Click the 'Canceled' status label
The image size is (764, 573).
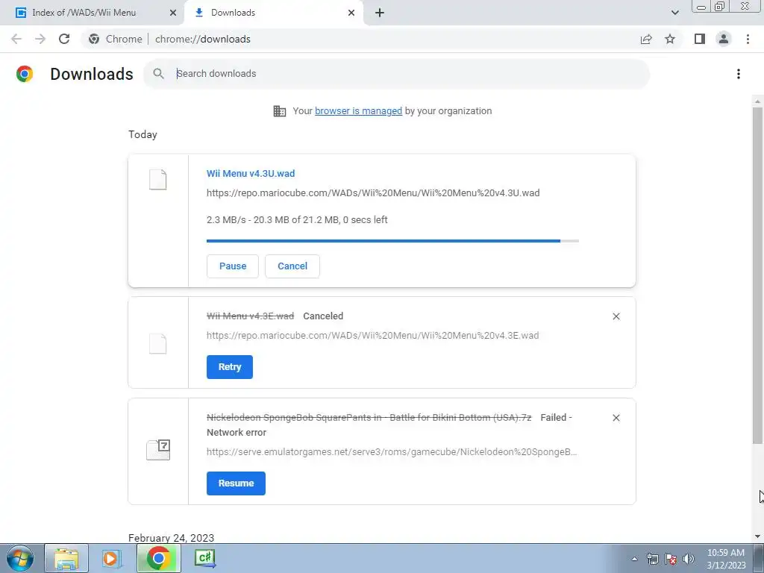323,316
